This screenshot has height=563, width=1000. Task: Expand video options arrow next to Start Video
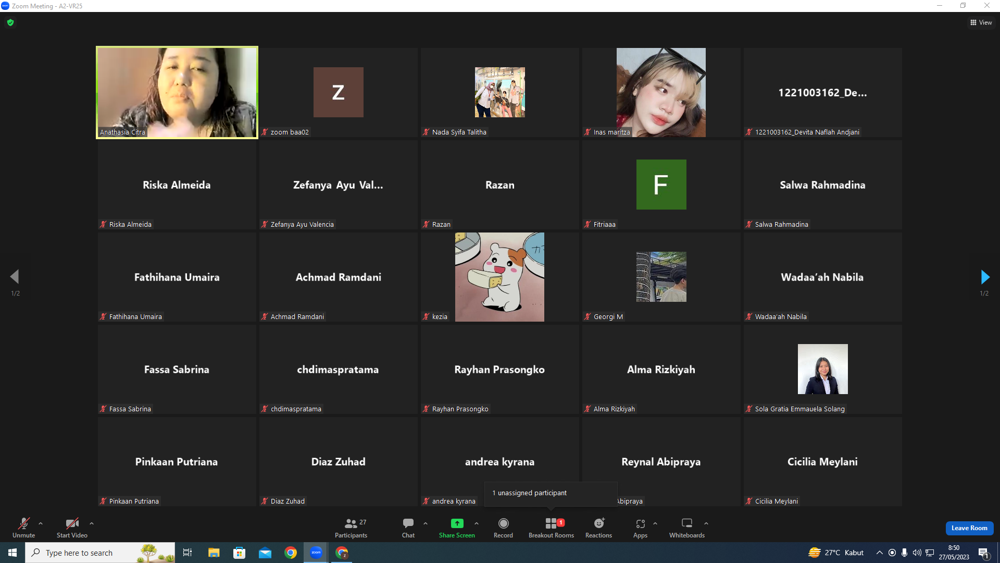pyautogui.click(x=92, y=523)
